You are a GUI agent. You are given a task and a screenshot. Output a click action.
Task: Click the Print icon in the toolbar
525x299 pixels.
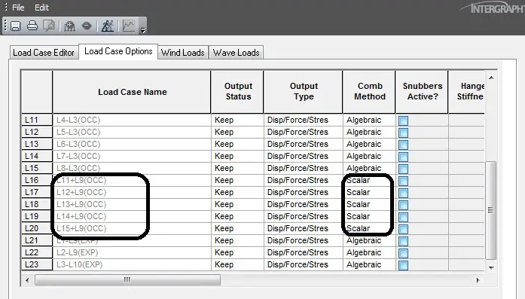[32, 26]
